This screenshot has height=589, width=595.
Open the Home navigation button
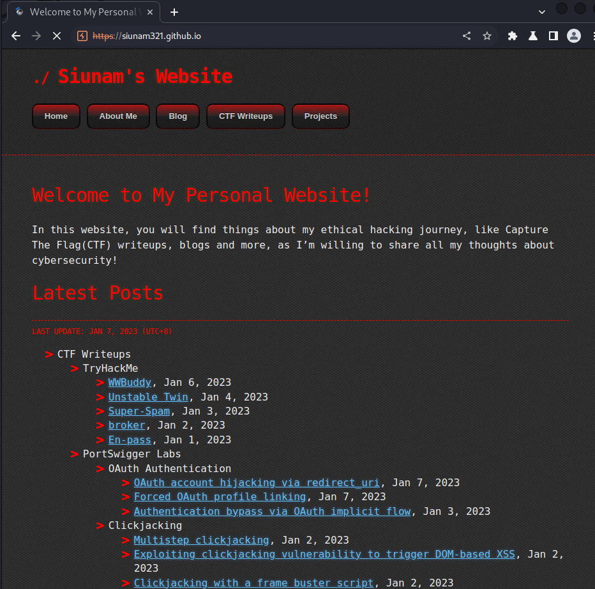point(56,116)
